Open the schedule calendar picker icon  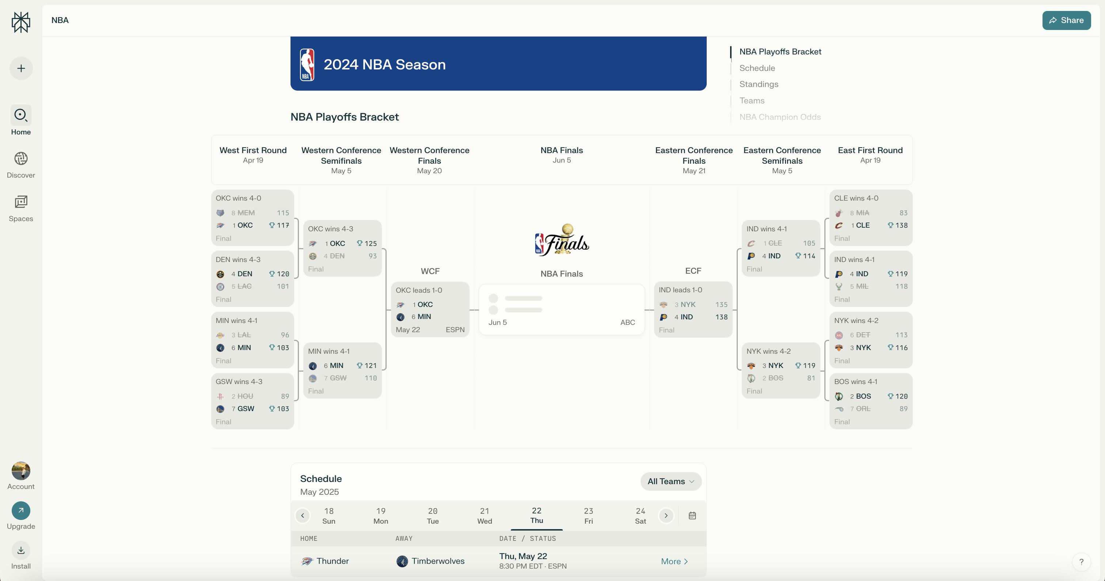(692, 515)
